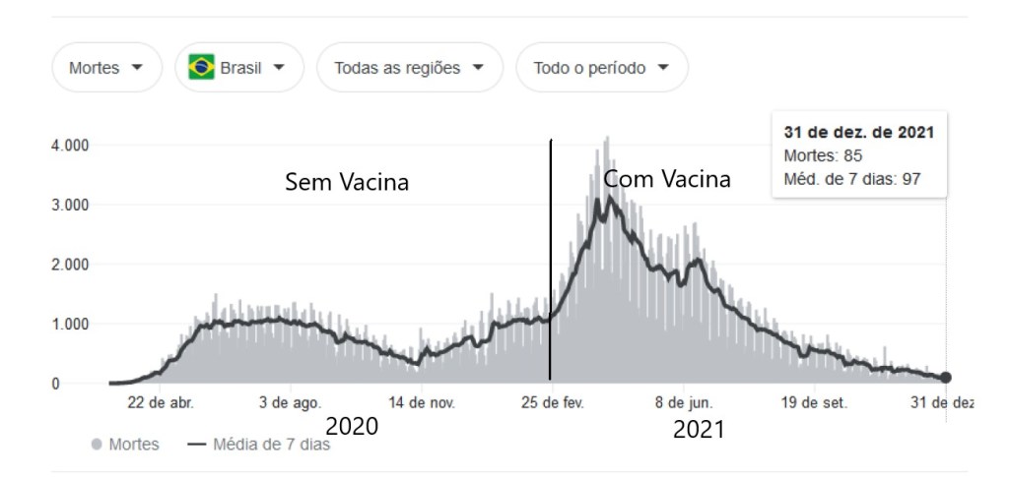Click the Média de 7 dias legend line
Screen dimensions: 1009x478
(x=195, y=445)
